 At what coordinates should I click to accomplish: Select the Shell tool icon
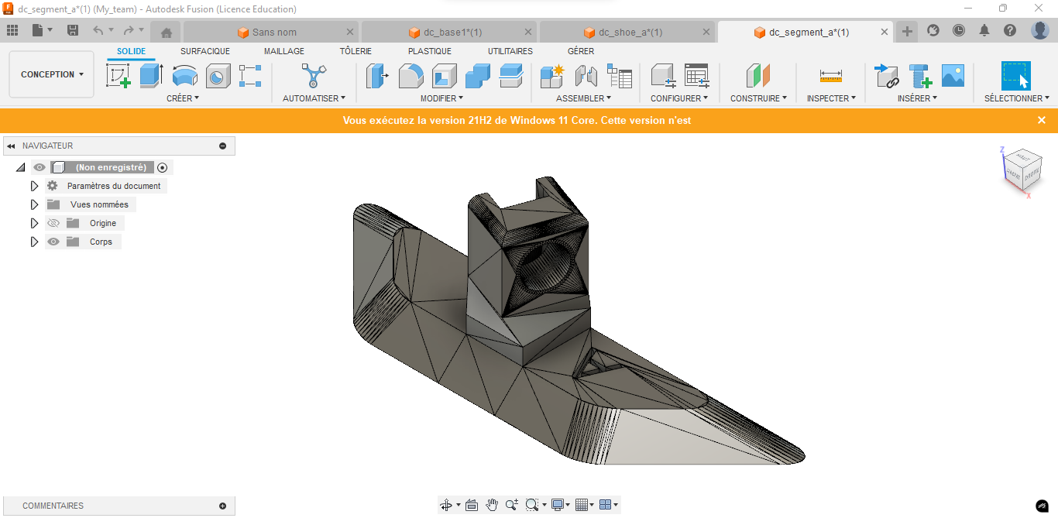coord(444,76)
